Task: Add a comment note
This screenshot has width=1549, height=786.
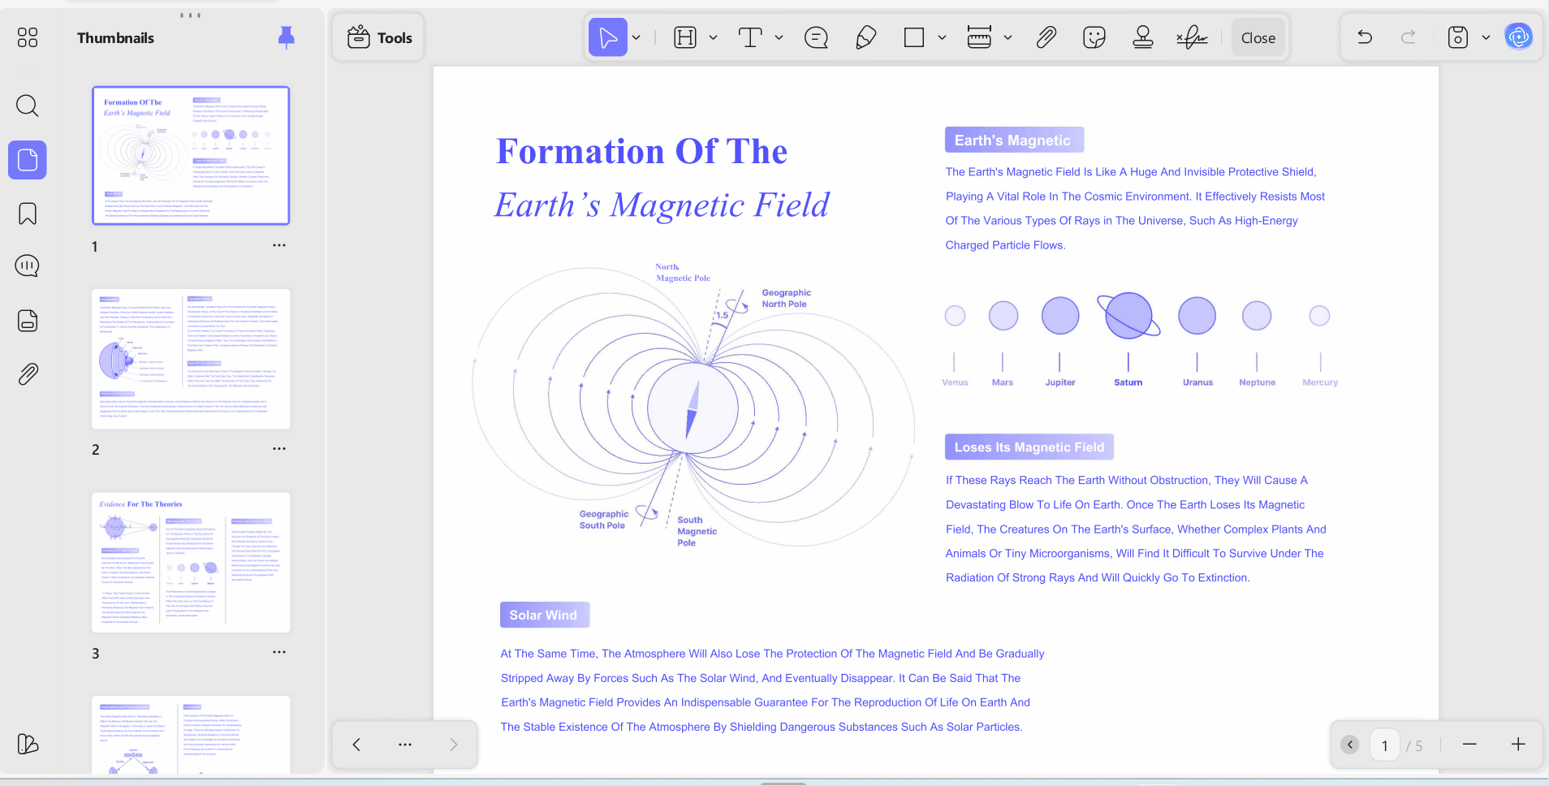Action: [x=816, y=37]
